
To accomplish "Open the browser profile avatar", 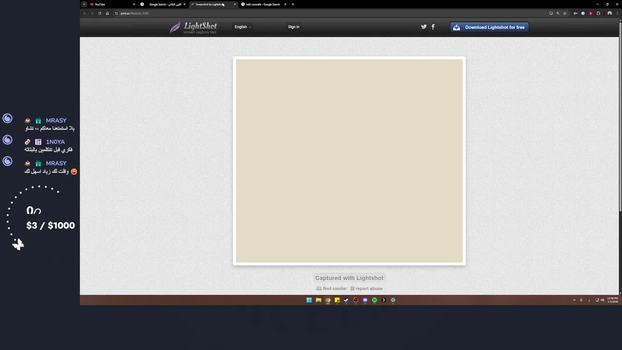I will coord(610,13).
